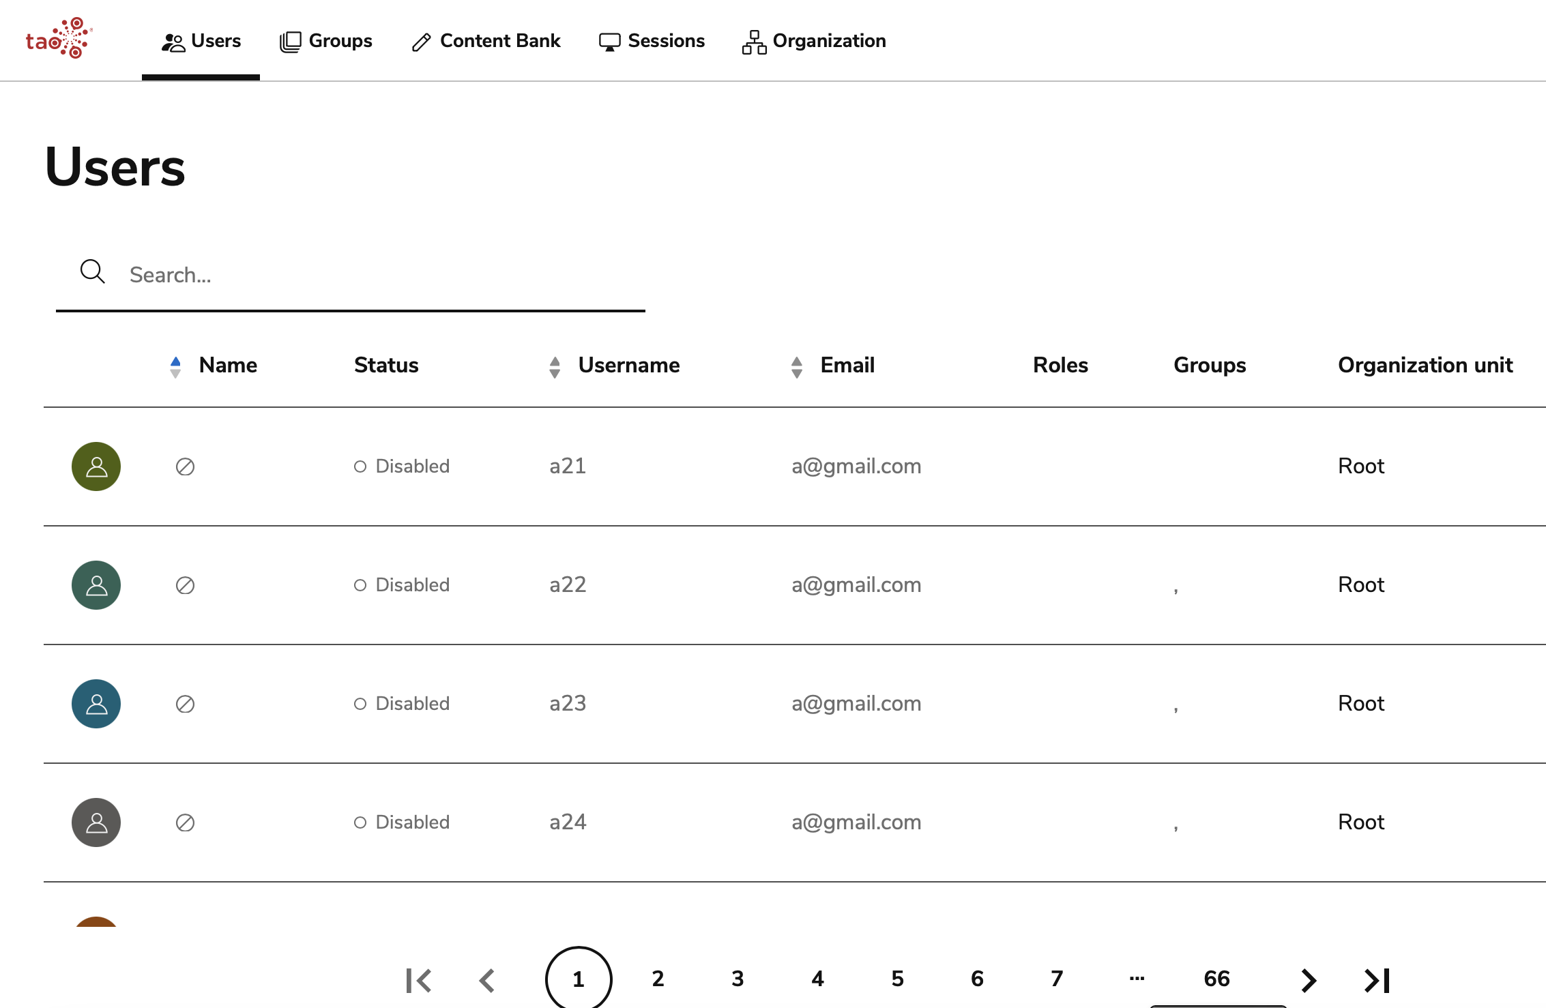Viewport: 1546px width, 1008px height.
Task: Sort the table by Email column
Action: point(797,366)
